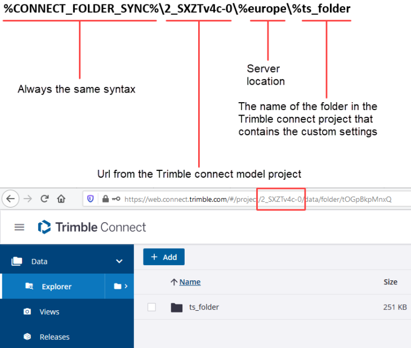Open the hamburger menu beside Trimble Connect
The width and height of the screenshot is (411, 348).
tap(19, 227)
